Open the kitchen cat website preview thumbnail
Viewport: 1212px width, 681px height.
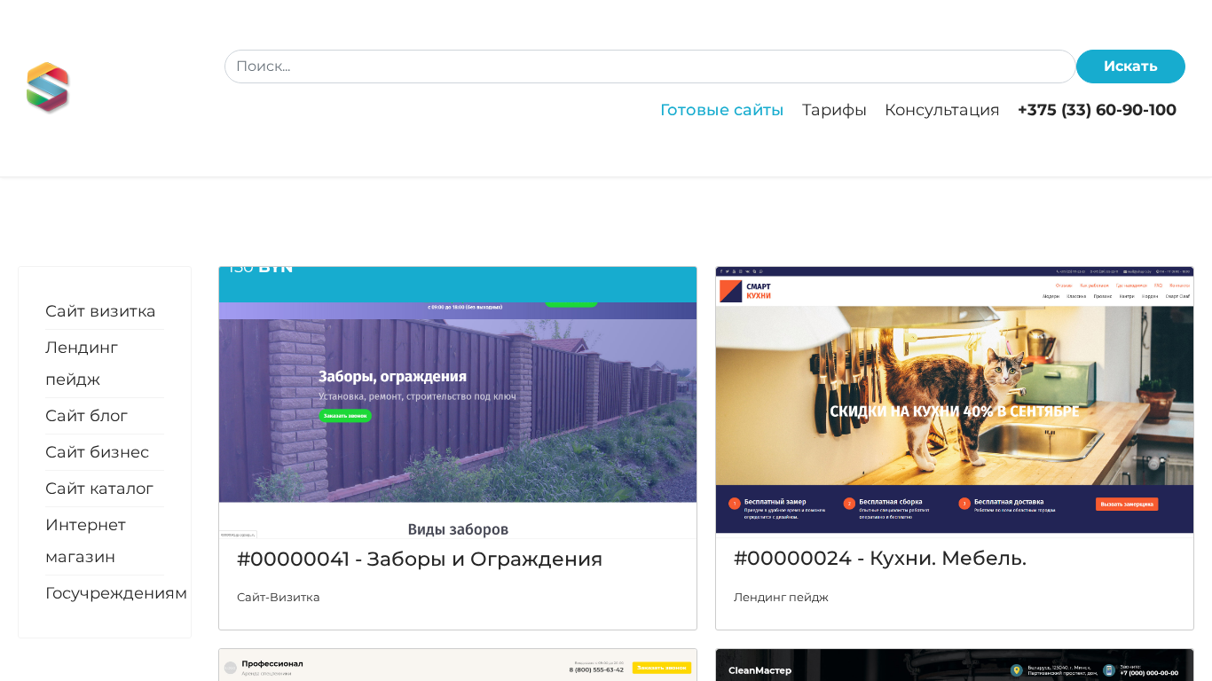[x=955, y=401]
